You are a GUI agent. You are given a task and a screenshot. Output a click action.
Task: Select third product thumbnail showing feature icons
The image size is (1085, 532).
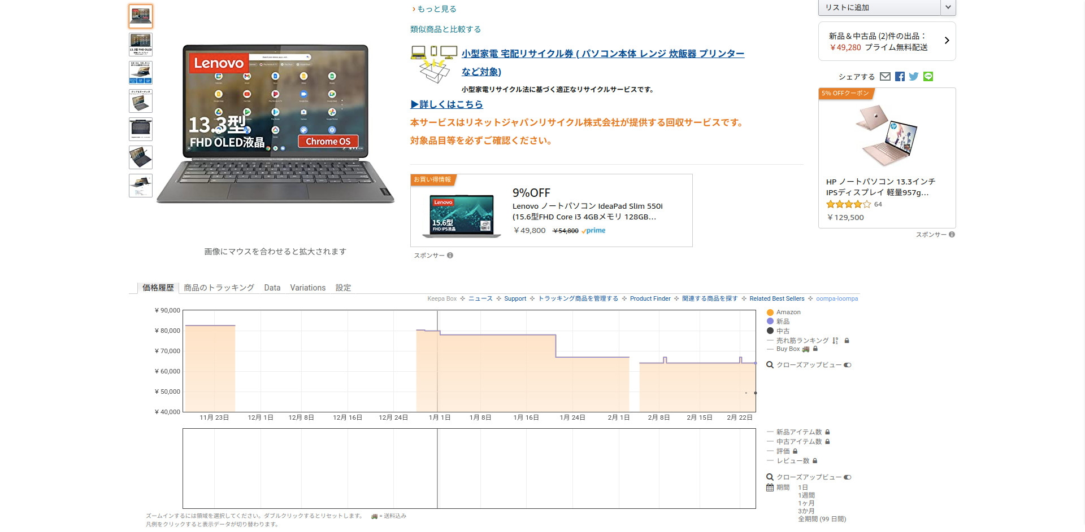(x=141, y=73)
